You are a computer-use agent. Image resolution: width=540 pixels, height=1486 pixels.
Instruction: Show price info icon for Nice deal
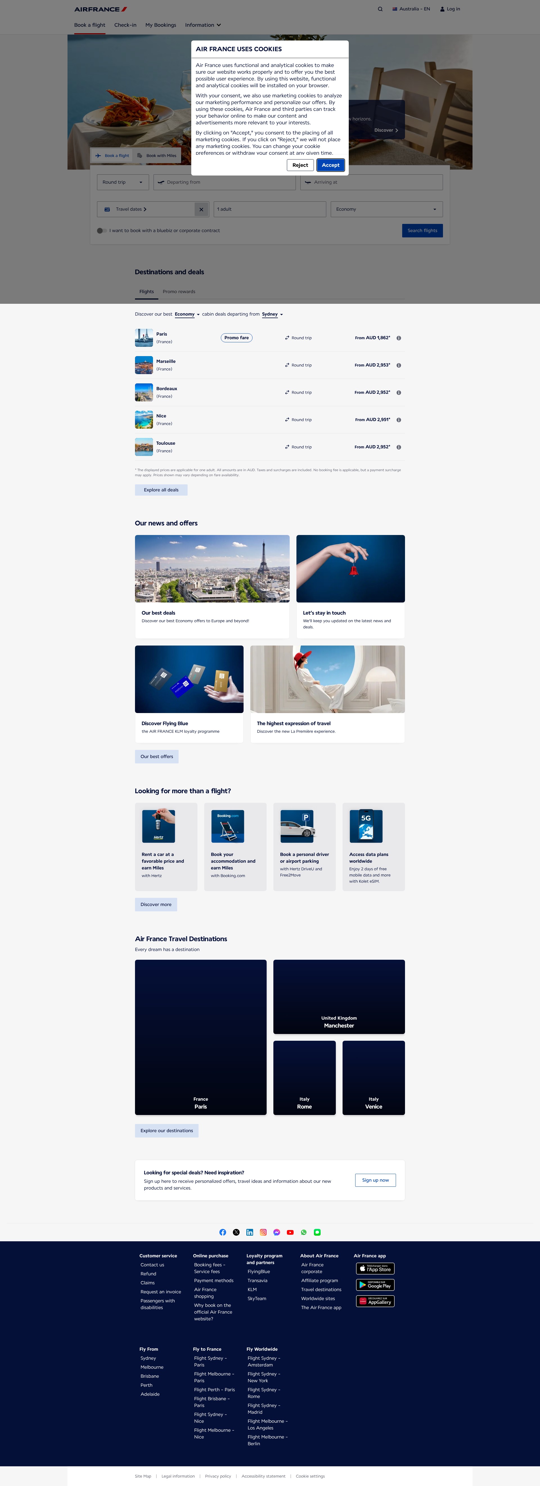tap(399, 420)
